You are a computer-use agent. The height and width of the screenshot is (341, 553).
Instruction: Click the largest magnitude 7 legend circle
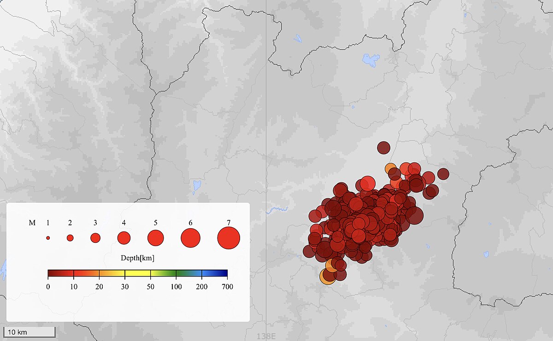(x=229, y=238)
